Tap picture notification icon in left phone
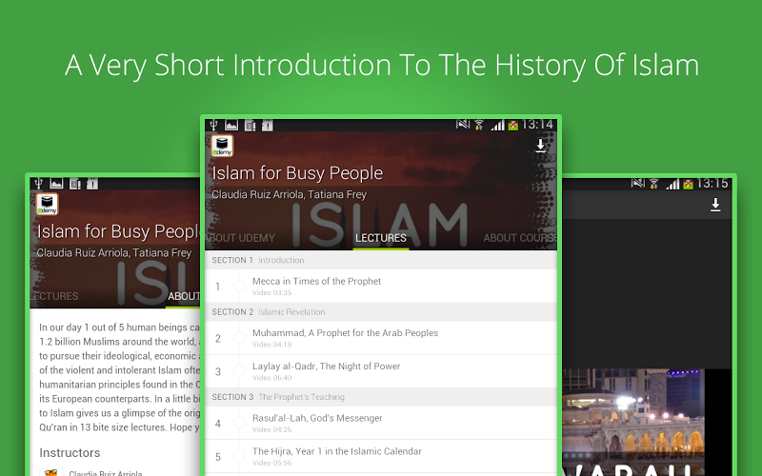This screenshot has height=476, width=762. 56,184
